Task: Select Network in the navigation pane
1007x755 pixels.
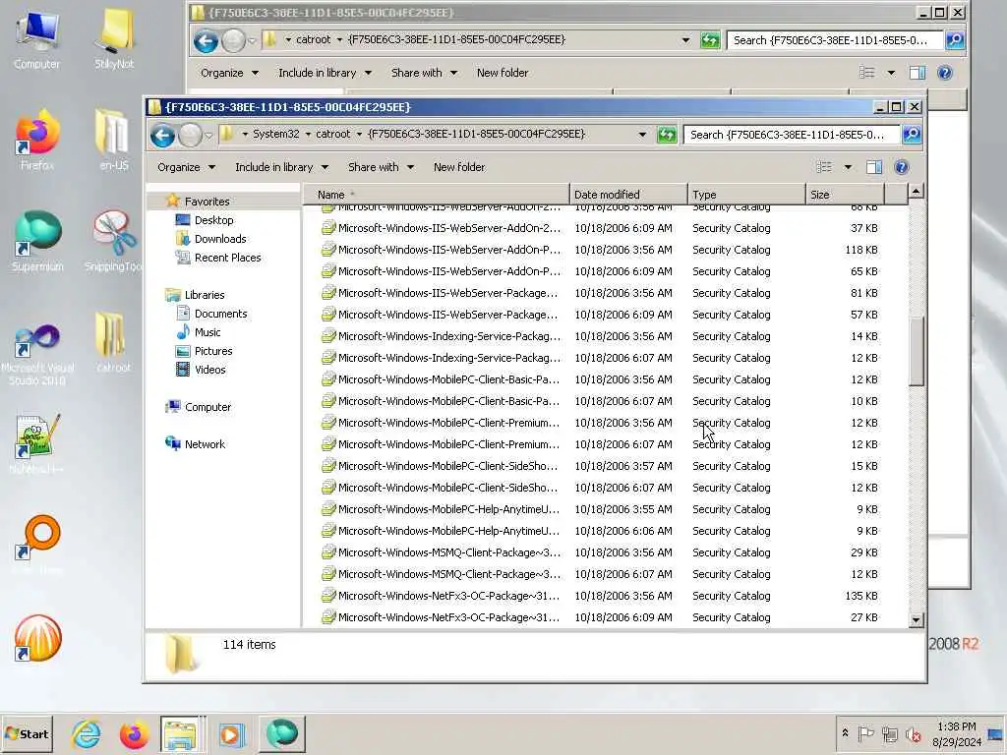Action: pyautogui.click(x=205, y=443)
